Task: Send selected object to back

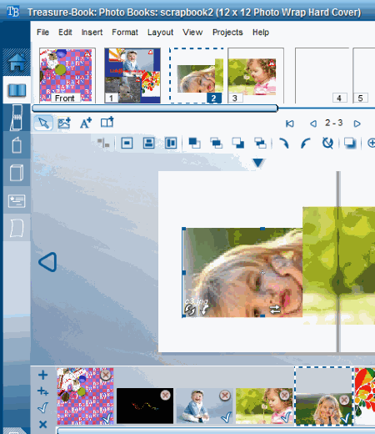Action: click(x=238, y=143)
